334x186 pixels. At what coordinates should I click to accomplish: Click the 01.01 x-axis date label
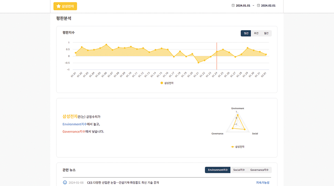click(x=73, y=74)
